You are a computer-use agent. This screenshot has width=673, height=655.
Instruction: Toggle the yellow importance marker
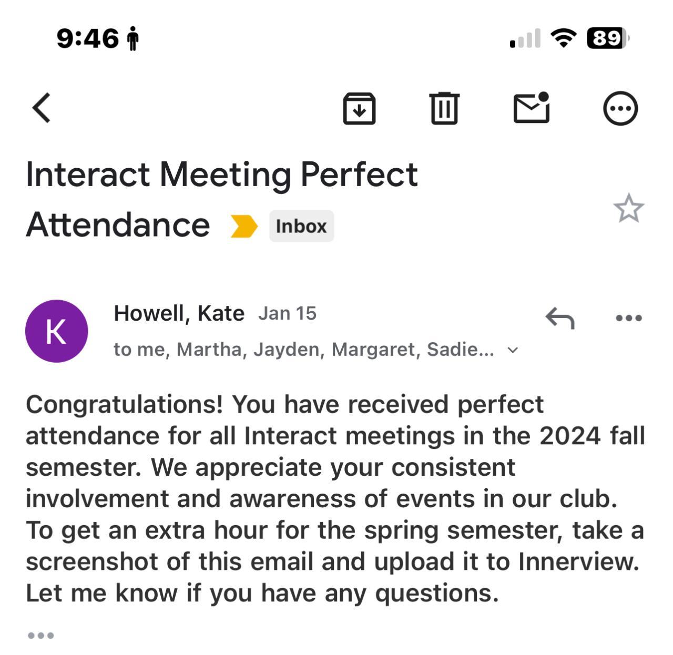pos(244,226)
